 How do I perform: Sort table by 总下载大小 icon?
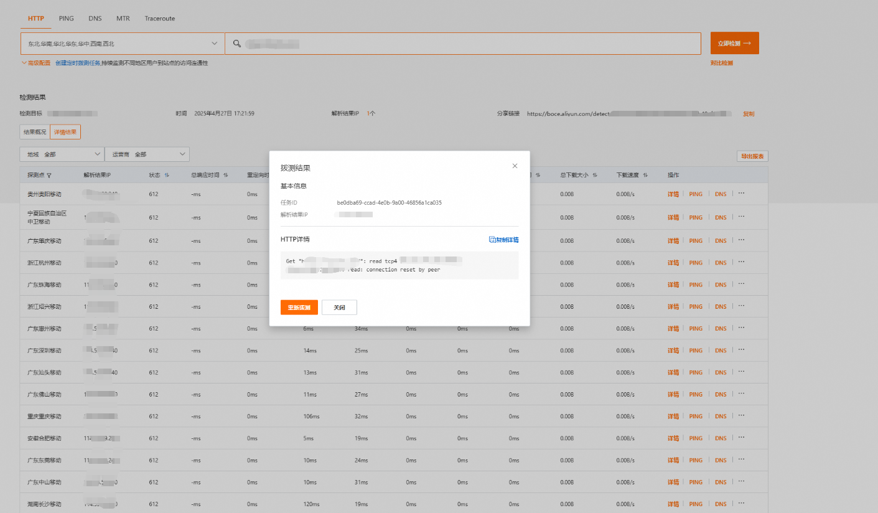[595, 176]
